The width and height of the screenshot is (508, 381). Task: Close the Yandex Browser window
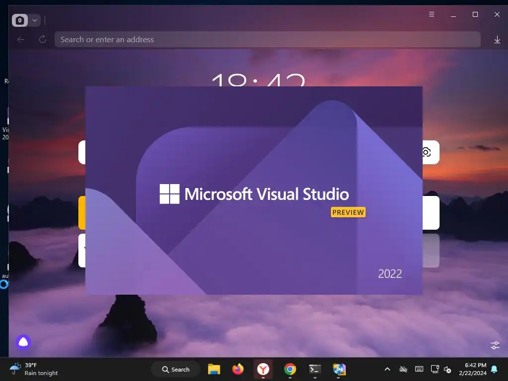(497, 14)
